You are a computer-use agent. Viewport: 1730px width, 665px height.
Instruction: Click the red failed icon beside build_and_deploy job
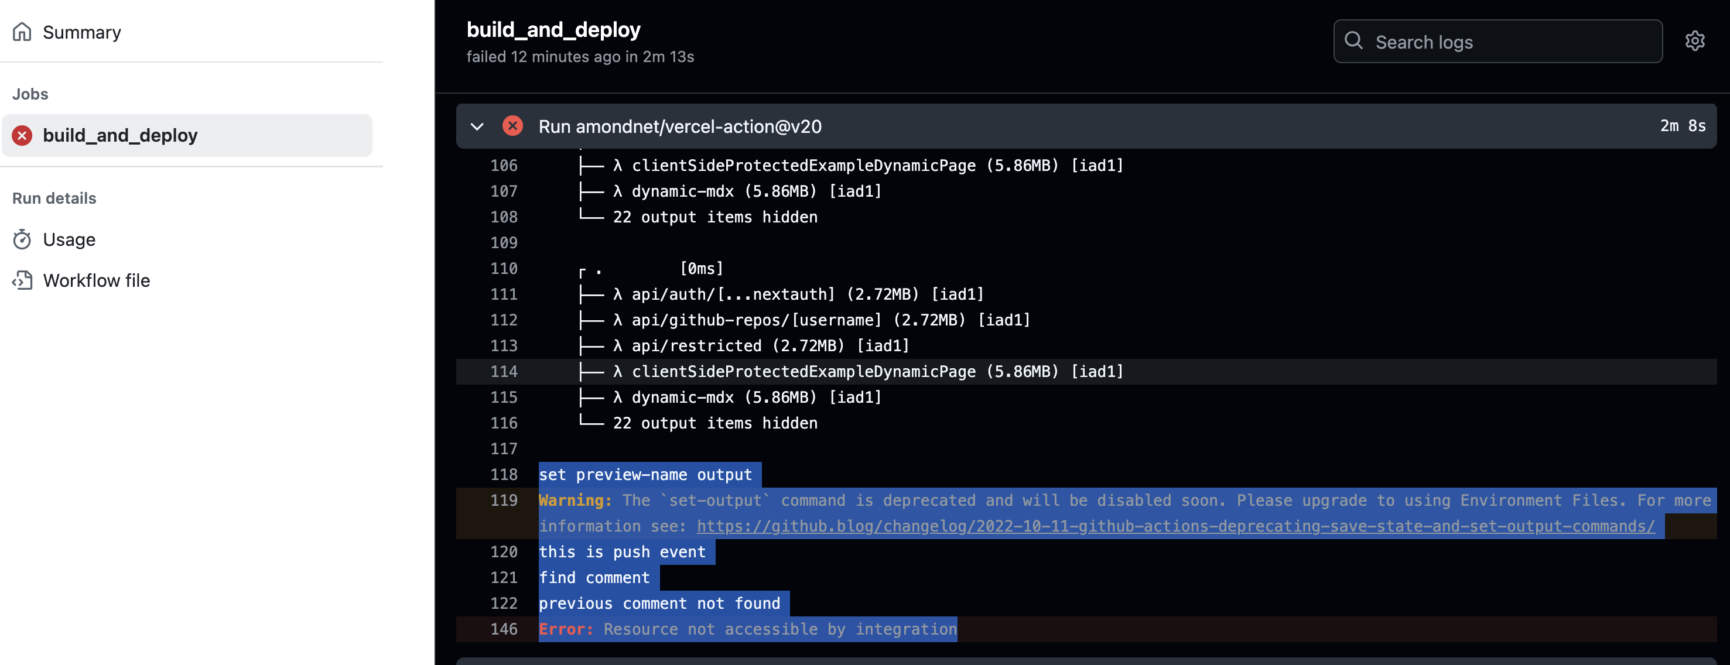22,136
